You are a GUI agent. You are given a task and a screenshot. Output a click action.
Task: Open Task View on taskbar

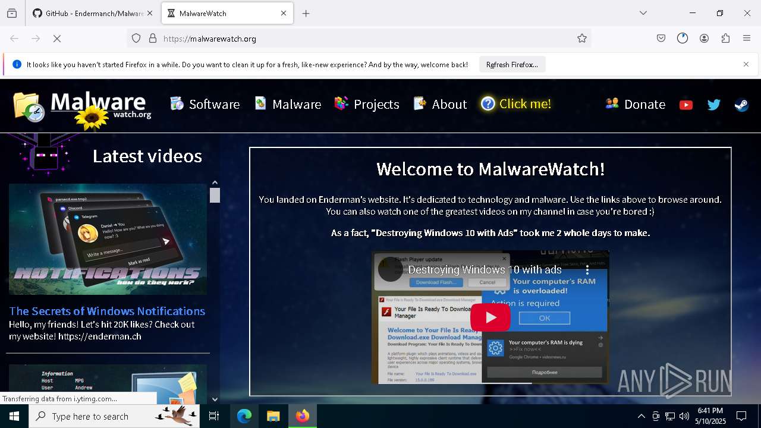pos(214,416)
